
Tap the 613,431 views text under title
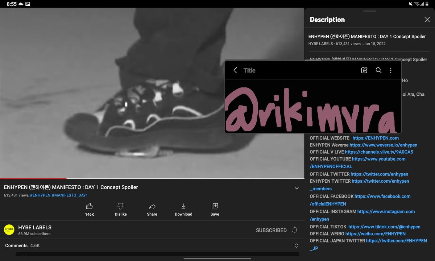tap(16, 195)
